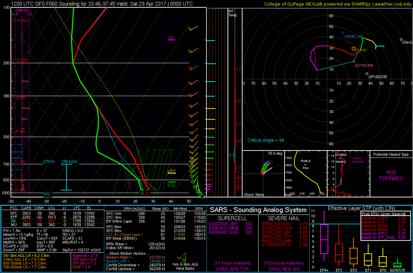Image resolution: width=413 pixels, height=273 pixels.
Task: Click "ConvT = 85F" value
Action: [x=47, y=238]
